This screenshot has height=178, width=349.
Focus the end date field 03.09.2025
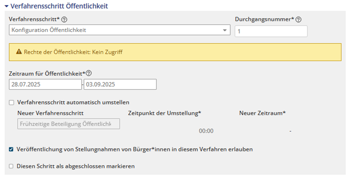[120, 84]
